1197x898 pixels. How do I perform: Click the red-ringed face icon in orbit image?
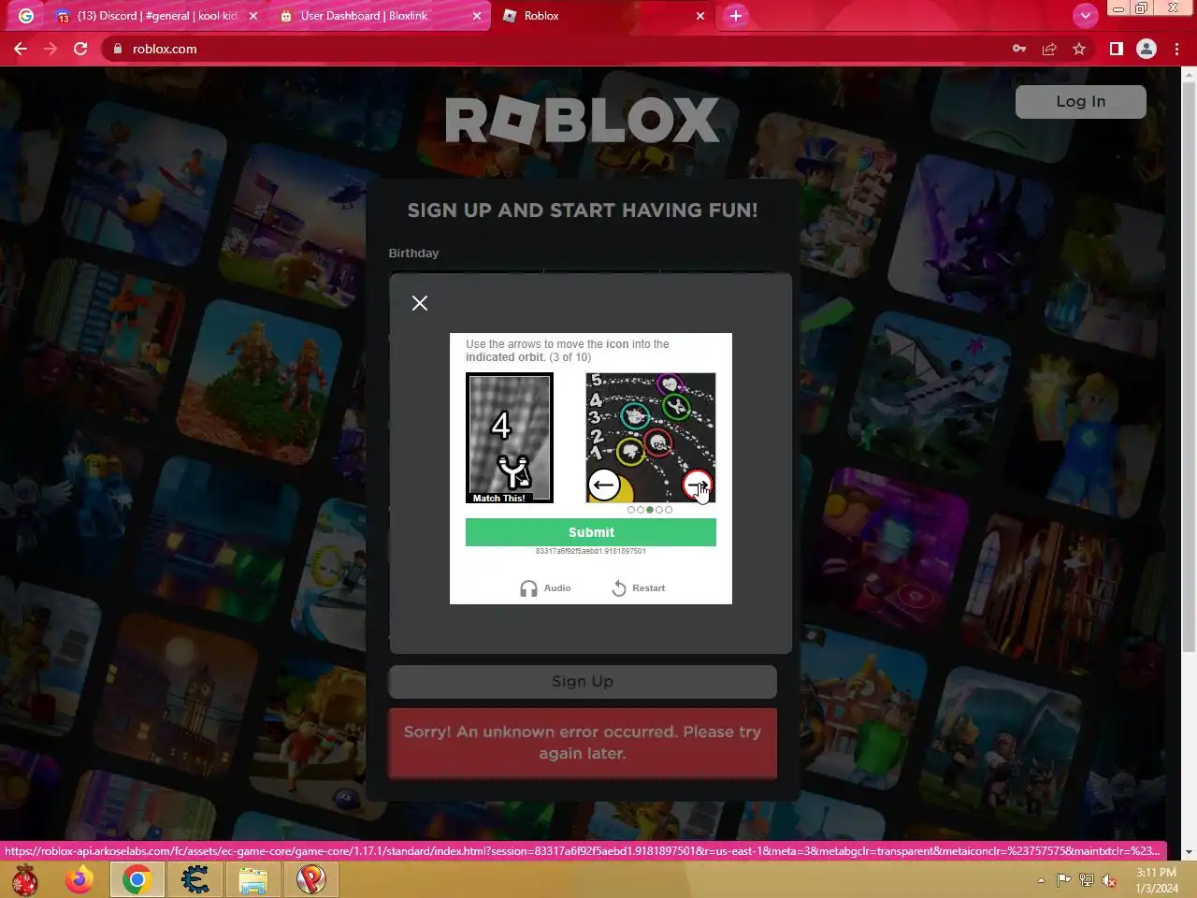(658, 443)
